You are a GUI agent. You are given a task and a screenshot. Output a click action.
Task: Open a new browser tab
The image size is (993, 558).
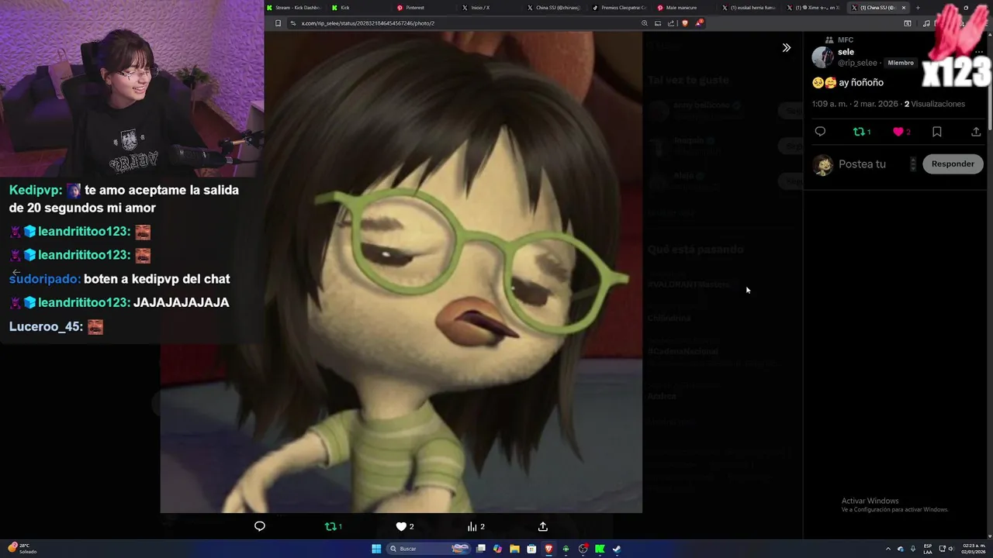(x=918, y=8)
